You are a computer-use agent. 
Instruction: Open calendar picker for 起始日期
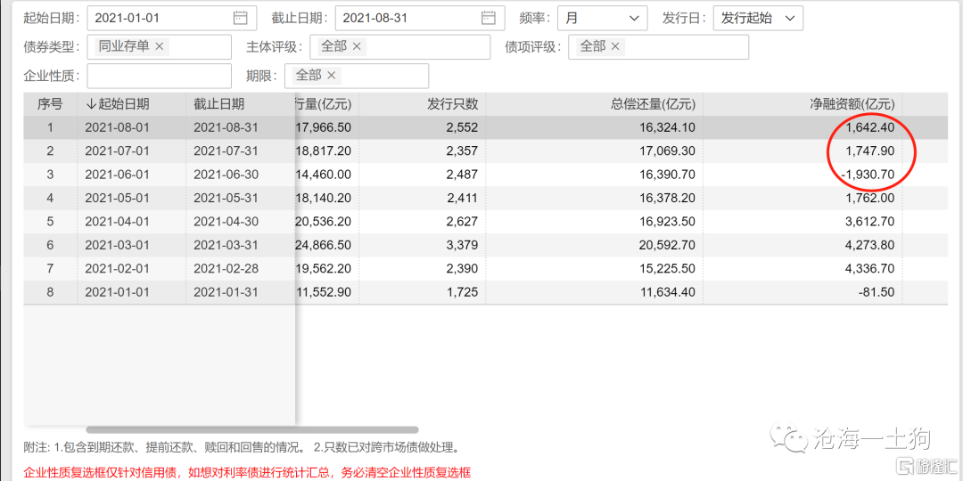tap(240, 18)
